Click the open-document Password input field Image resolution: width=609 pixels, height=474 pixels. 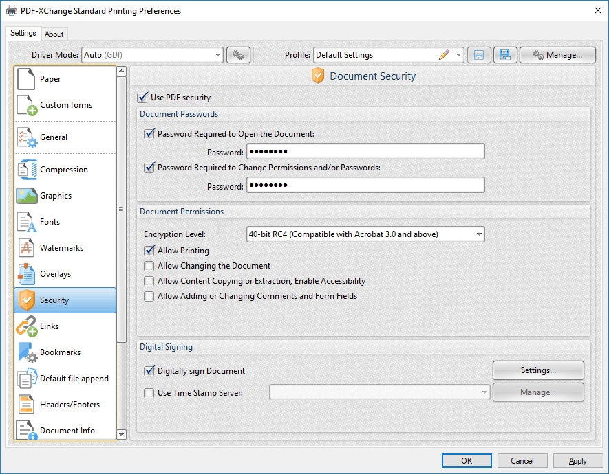point(365,151)
